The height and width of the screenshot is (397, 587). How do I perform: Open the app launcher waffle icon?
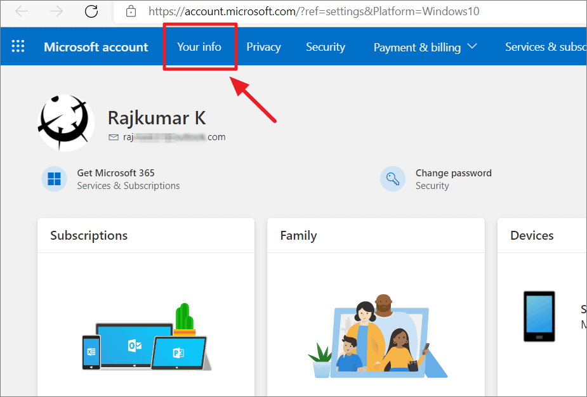point(18,46)
